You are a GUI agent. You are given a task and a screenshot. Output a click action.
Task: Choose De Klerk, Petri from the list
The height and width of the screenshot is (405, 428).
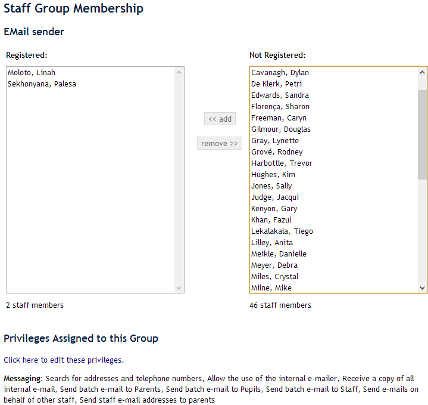point(276,84)
